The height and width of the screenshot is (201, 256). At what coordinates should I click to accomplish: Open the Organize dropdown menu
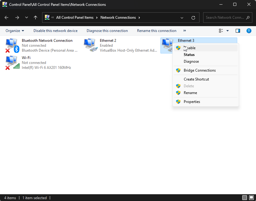(15, 31)
